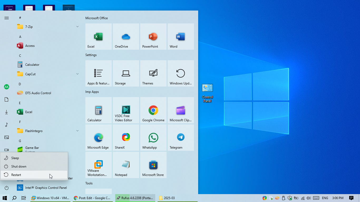Screen dimensions: 360x202
Task: Open the Downloads sidebar icon
Action: (x=7, y=112)
